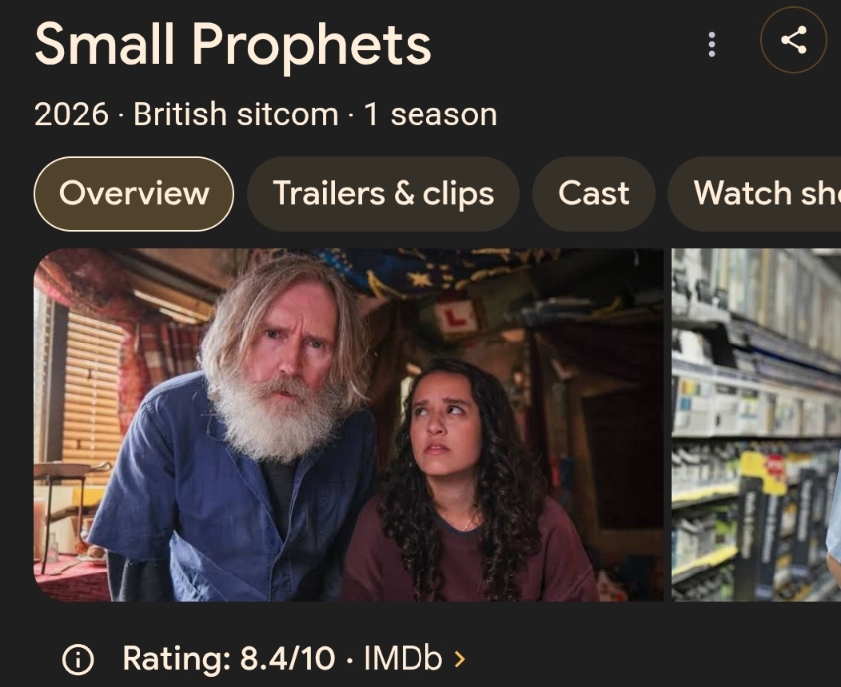Click the info icon next to Rating
Viewport: 841px width, 687px height.
point(78,659)
